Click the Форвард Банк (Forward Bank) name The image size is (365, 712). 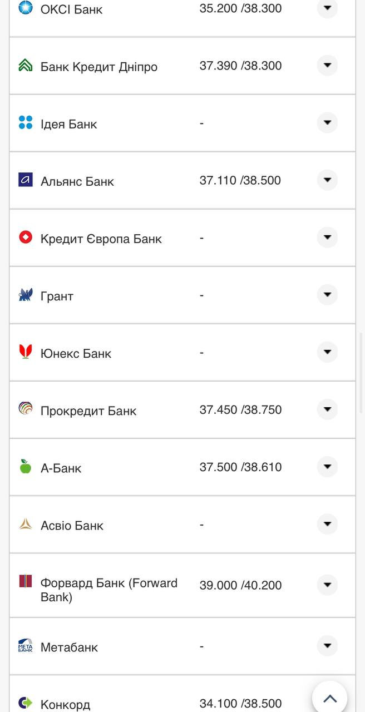108,590
